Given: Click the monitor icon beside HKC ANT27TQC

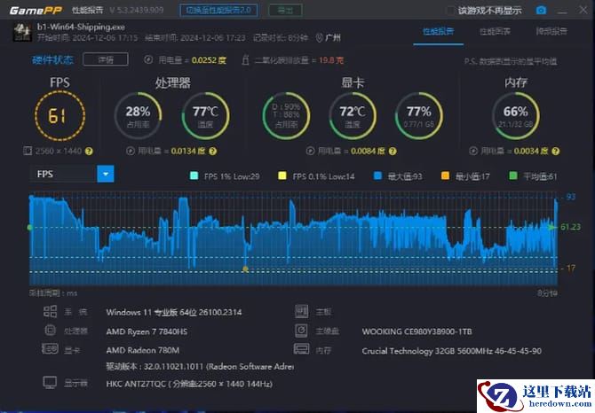Looking at the screenshot, I should tap(50, 383).
